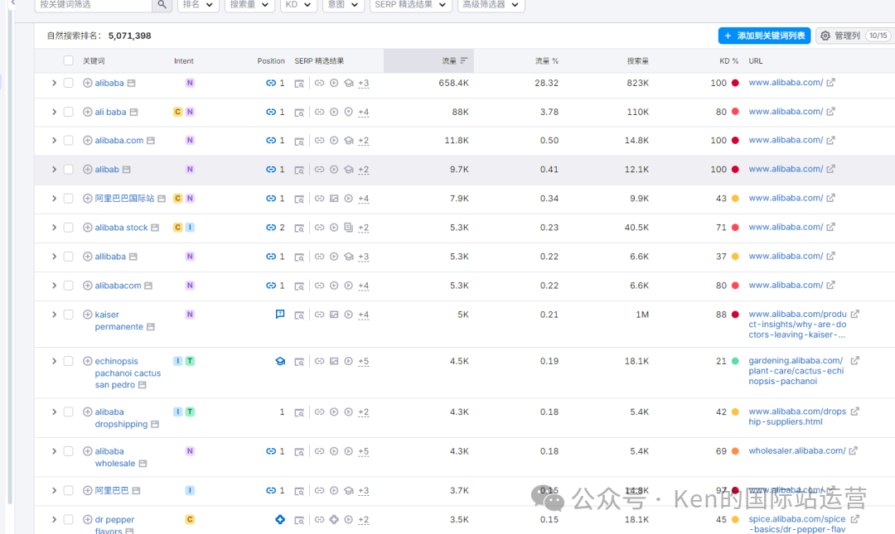The width and height of the screenshot is (895, 534).
Task: Click the 关键词 column header
Action: (x=94, y=60)
